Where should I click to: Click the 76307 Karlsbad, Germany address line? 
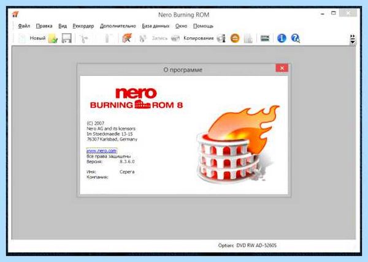(x=112, y=140)
